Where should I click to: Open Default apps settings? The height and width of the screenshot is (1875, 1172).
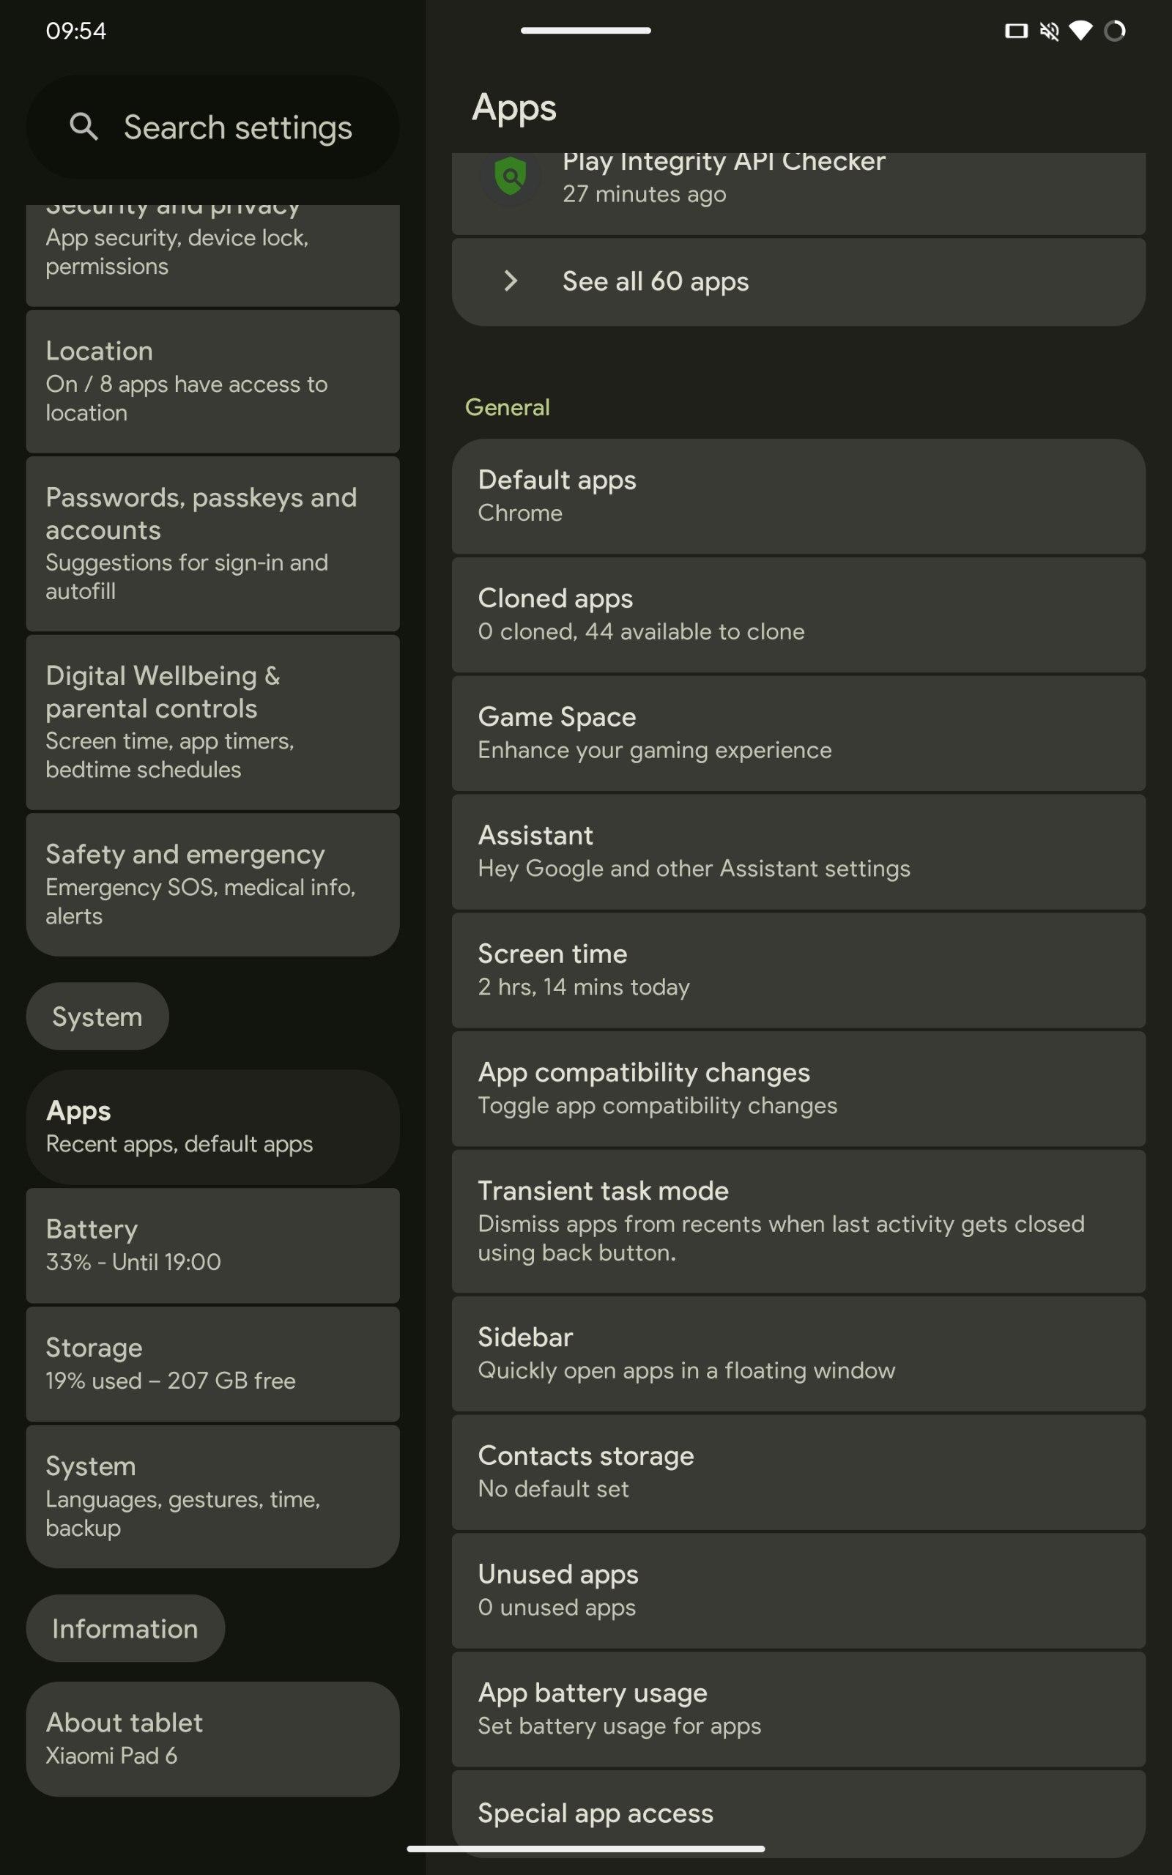click(x=798, y=496)
